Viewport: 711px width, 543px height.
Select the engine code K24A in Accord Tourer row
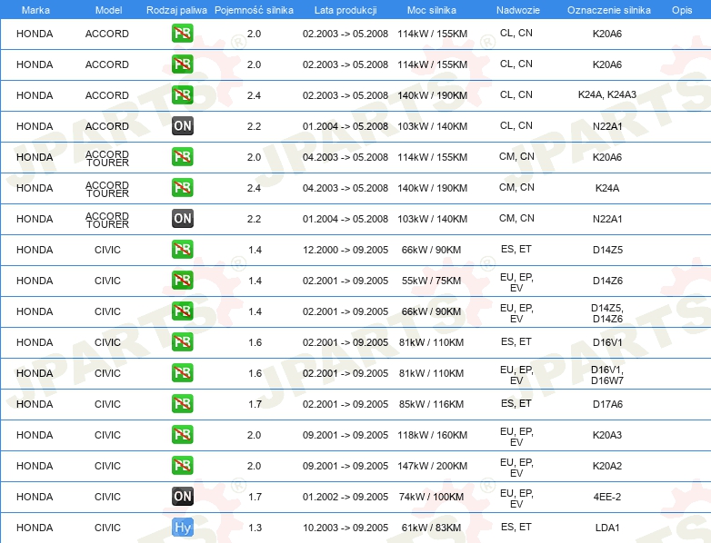tap(607, 188)
